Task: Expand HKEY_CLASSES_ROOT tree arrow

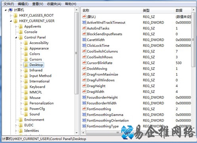Action: coord(11,15)
